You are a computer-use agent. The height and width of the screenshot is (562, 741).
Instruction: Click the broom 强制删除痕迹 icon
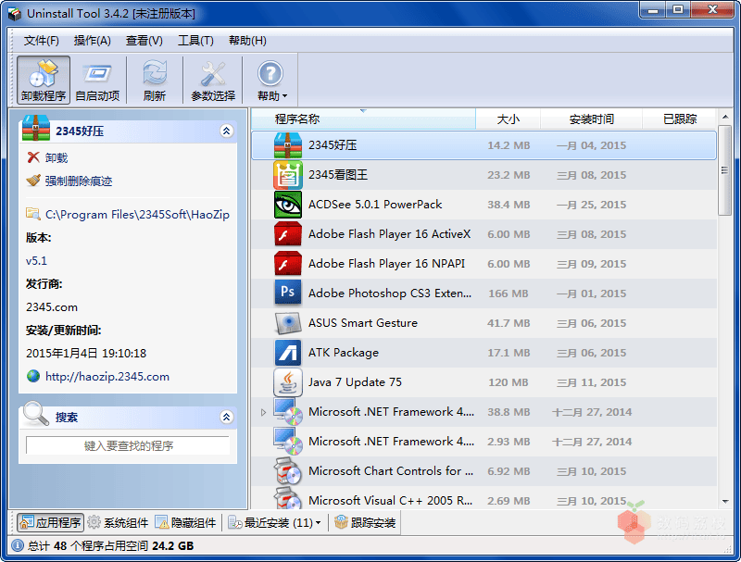33,181
